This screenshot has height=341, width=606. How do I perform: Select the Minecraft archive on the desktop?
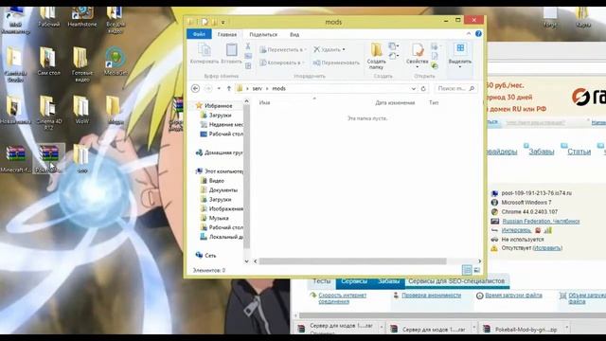16,158
